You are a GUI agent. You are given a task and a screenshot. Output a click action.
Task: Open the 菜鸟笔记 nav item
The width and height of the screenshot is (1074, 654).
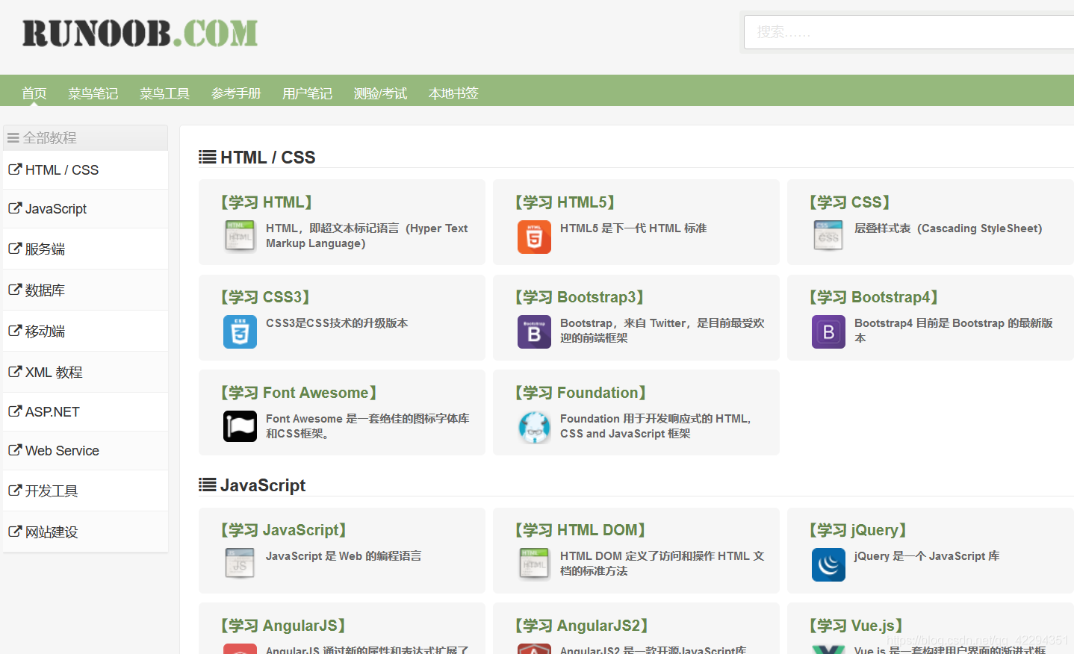[93, 93]
